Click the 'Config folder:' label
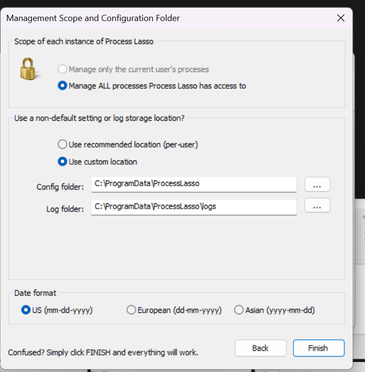365x372 pixels. [x=60, y=187]
